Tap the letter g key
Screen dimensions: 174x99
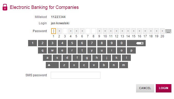(x=87, y=58)
